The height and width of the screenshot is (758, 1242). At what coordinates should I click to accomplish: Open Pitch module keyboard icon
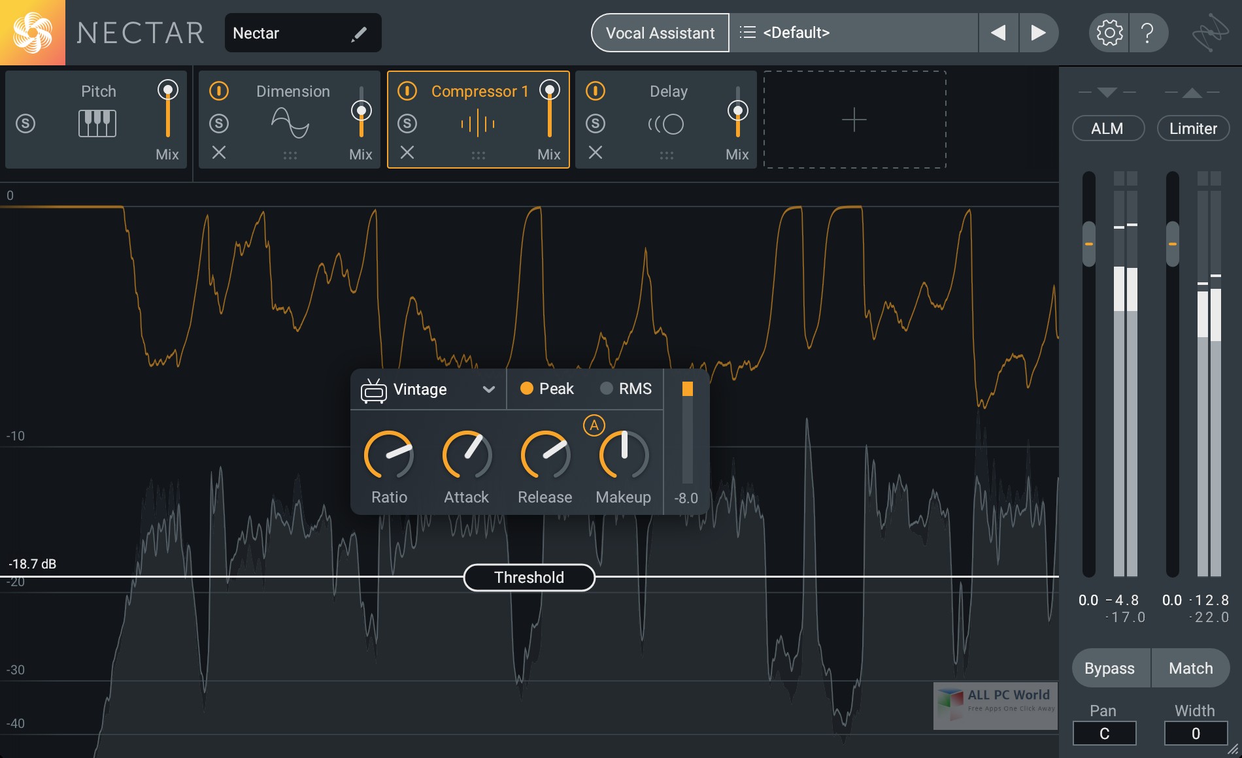(97, 123)
